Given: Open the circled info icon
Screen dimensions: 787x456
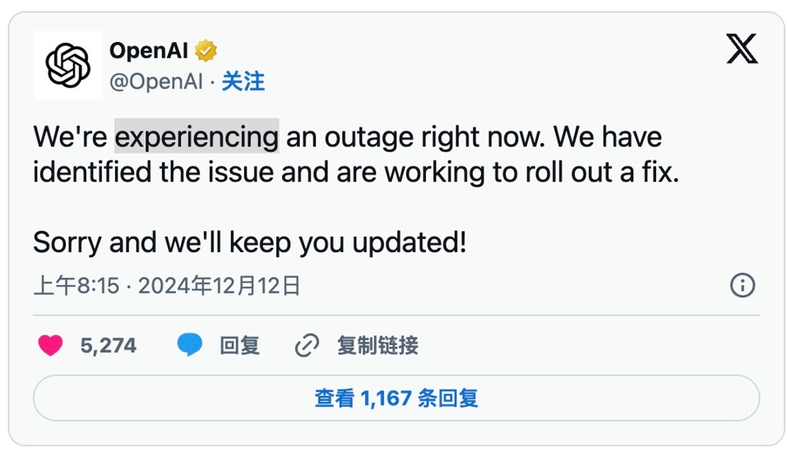Looking at the screenshot, I should [x=742, y=286].
